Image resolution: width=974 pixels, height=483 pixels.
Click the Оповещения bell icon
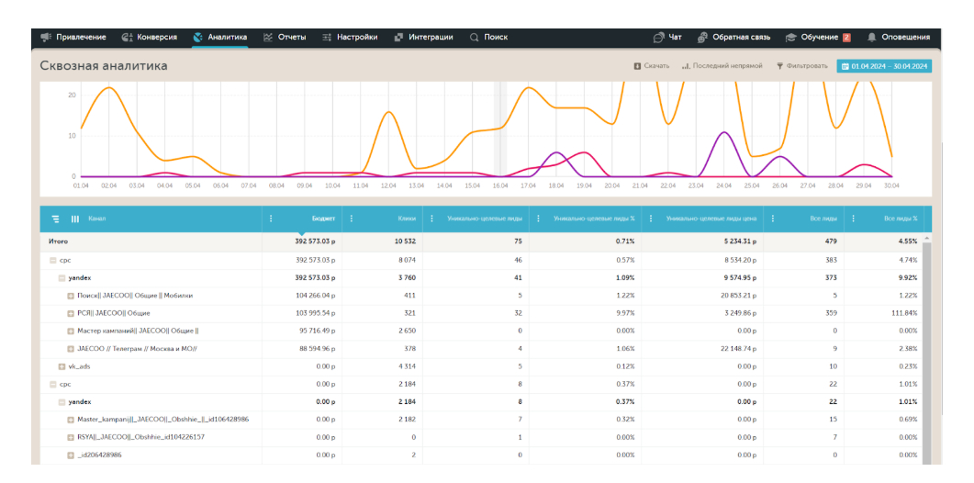click(871, 38)
